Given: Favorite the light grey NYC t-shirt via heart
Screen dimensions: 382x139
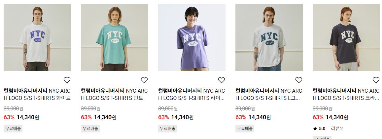Looking at the screenshot, I should coord(299,80).
